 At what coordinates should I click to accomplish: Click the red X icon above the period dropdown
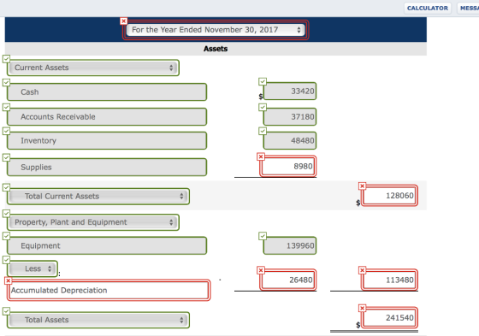pyautogui.click(x=123, y=21)
